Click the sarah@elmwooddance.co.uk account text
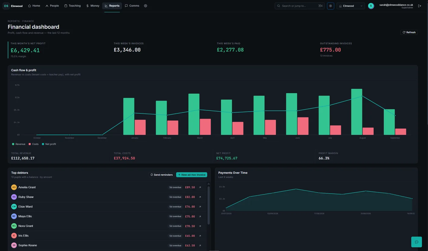Screen dimensions: 428x251 click(396, 5)
